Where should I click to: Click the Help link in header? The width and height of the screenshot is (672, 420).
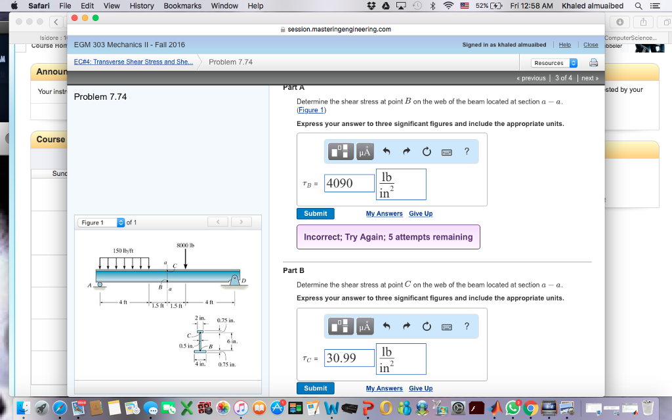pyautogui.click(x=565, y=45)
